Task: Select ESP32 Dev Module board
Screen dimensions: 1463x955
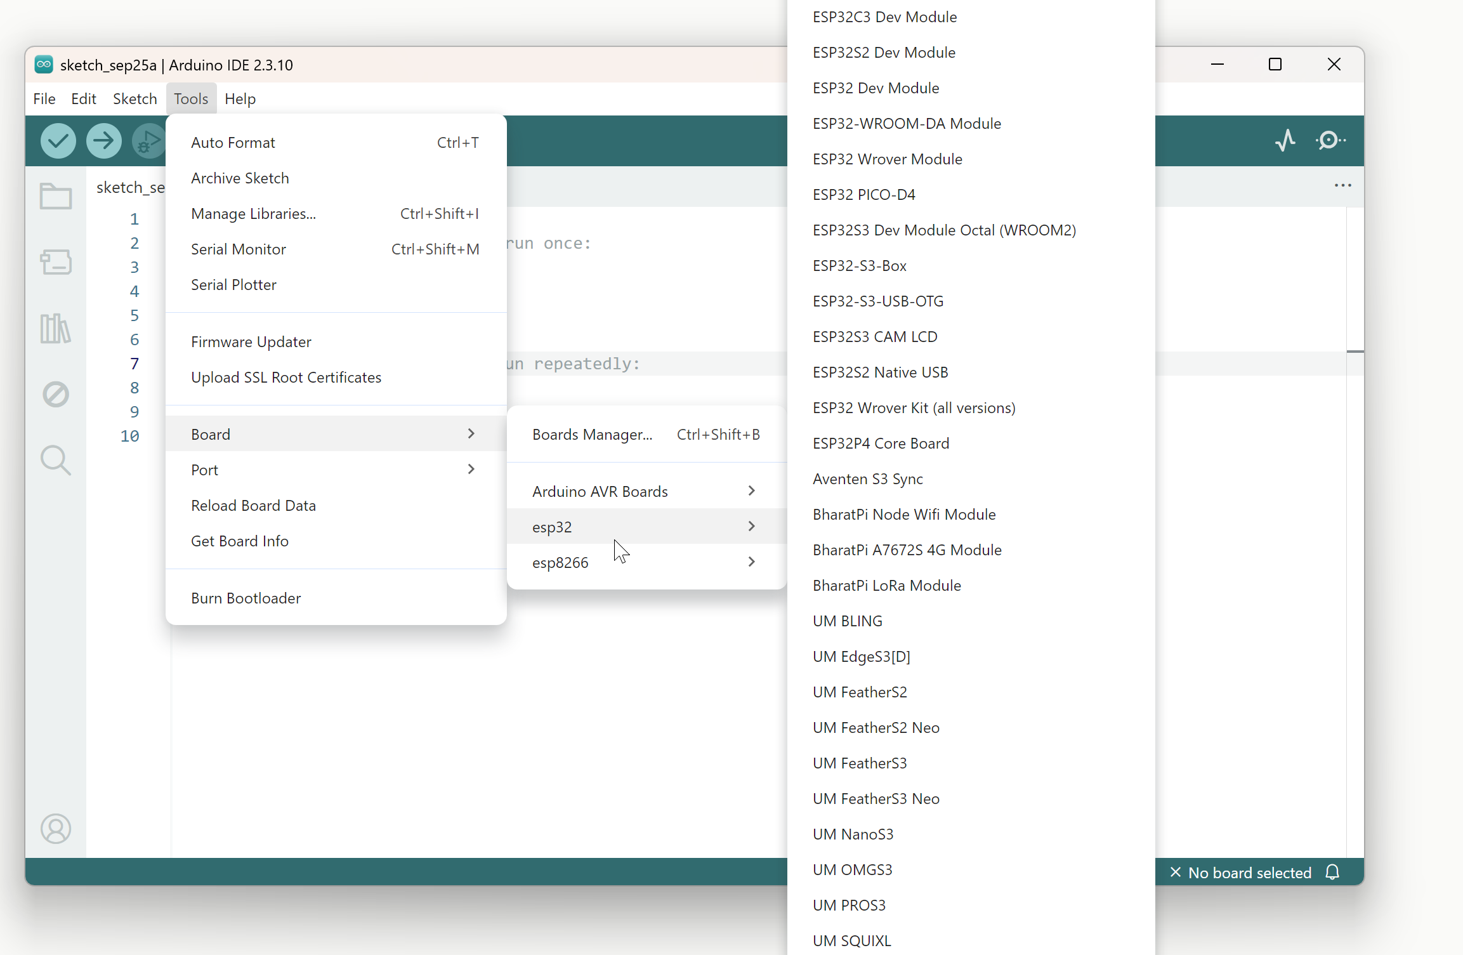Action: click(x=971, y=88)
